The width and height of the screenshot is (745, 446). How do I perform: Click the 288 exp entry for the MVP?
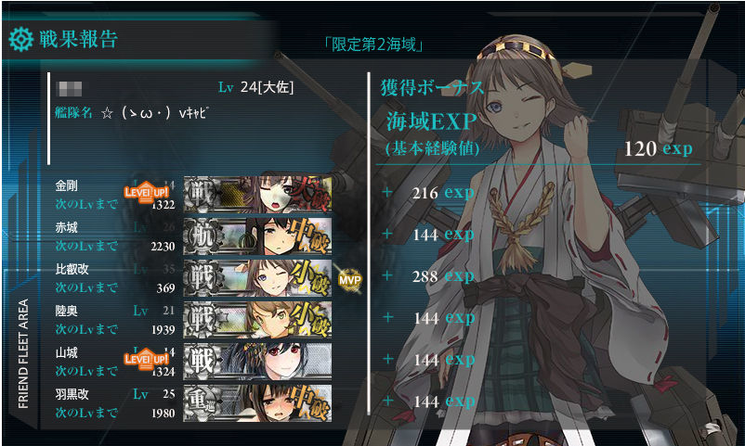pos(443,276)
